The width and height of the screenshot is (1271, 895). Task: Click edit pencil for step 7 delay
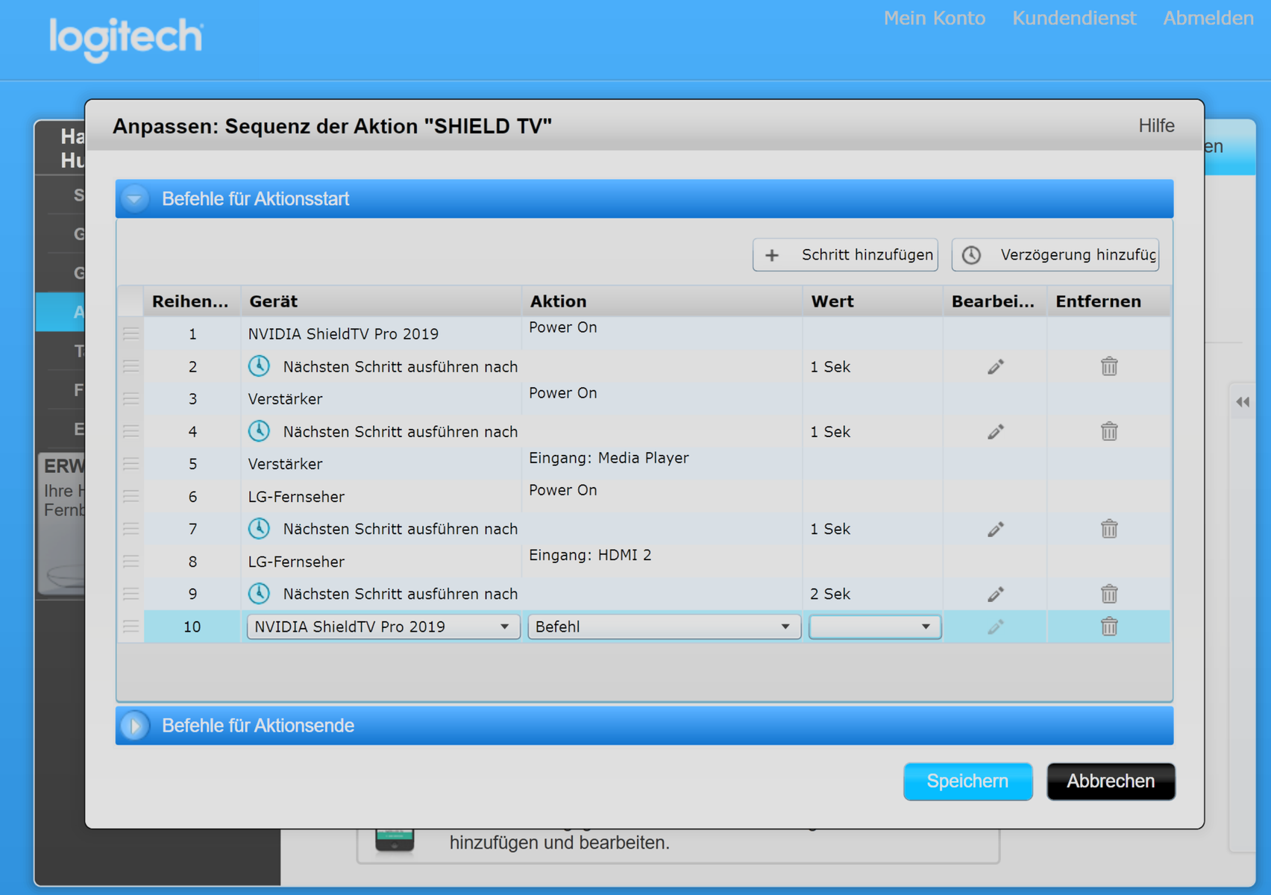click(x=995, y=529)
